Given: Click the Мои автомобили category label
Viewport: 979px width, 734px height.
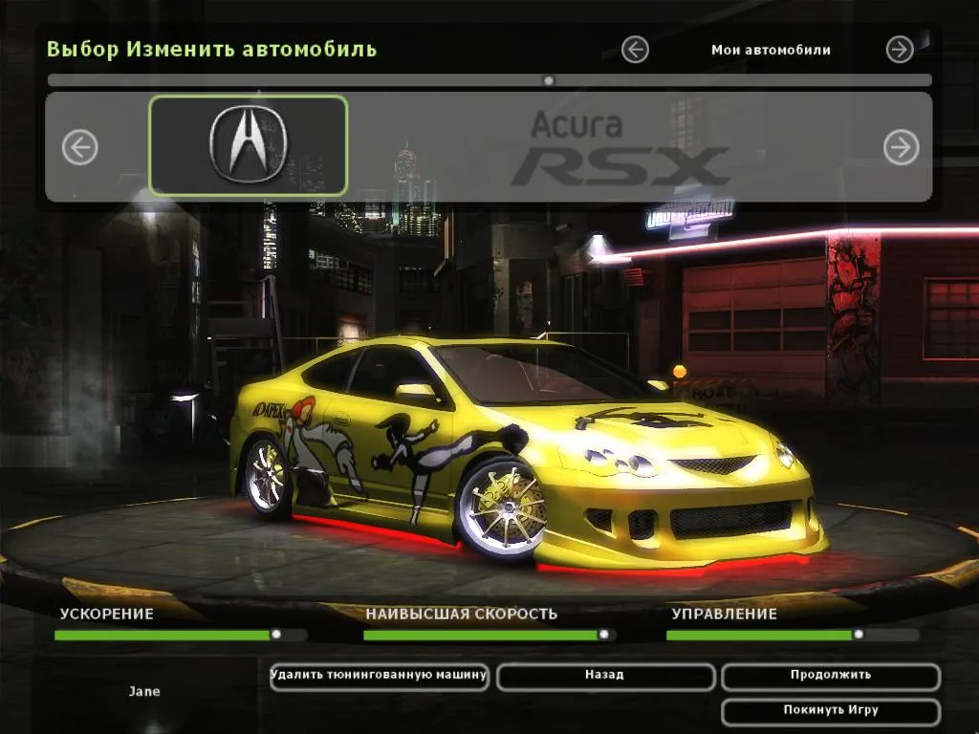Looking at the screenshot, I should [x=772, y=50].
